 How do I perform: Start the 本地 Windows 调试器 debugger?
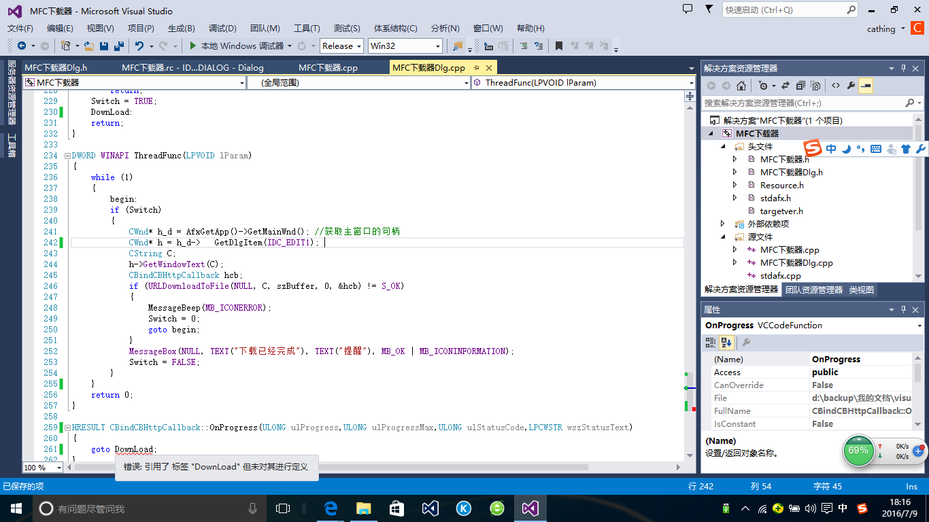[x=236, y=46]
